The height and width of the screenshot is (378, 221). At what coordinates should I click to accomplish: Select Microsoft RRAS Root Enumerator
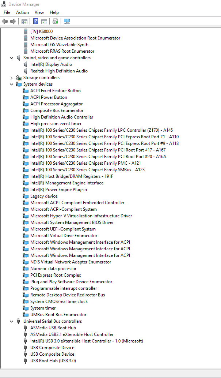tap(62, 51)
